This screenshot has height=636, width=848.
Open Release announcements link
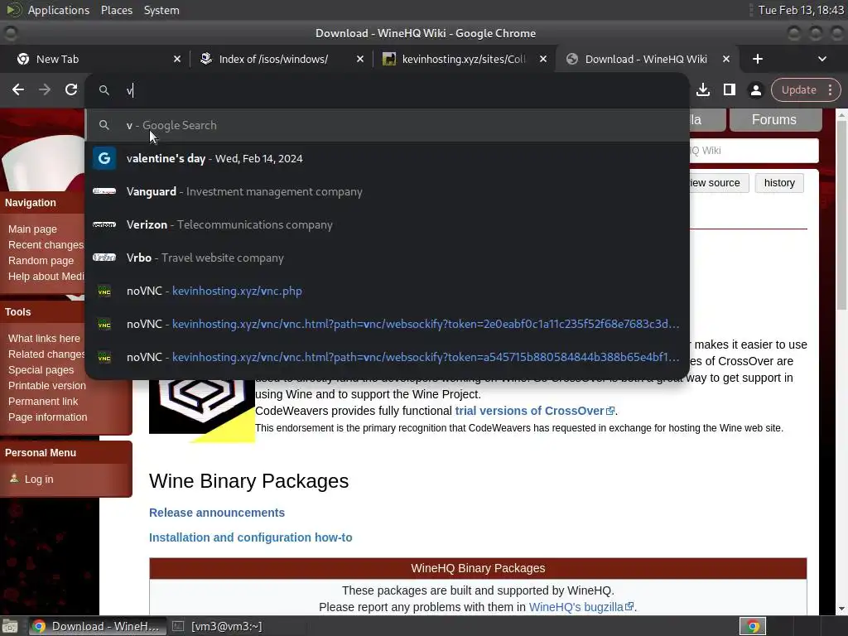[x=217, y=513]
